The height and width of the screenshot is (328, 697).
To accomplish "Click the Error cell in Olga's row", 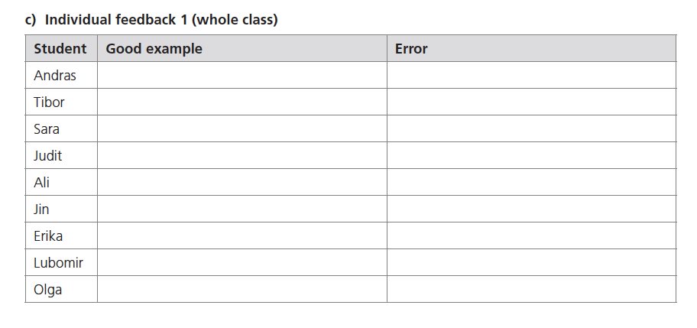I will [531, 290].
